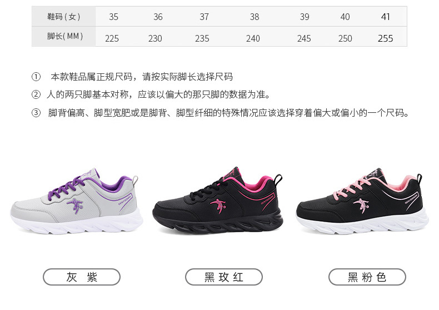Click the 鞋码(女) row header
Image resolution: width=439 pixels, height=310 pixels.
(x=64, y=17)
